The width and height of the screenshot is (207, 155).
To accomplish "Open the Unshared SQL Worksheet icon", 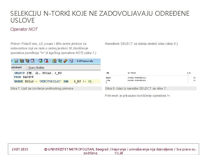I will 54,61.
